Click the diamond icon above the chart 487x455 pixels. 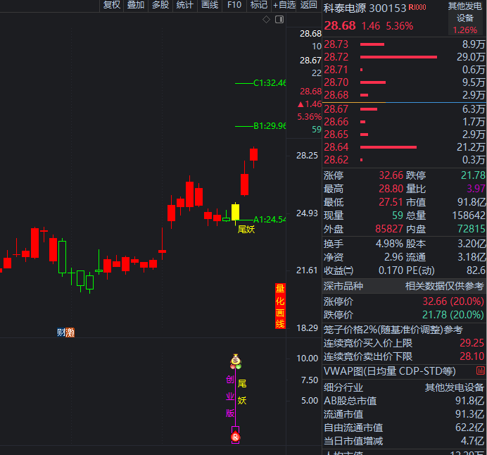266,20
